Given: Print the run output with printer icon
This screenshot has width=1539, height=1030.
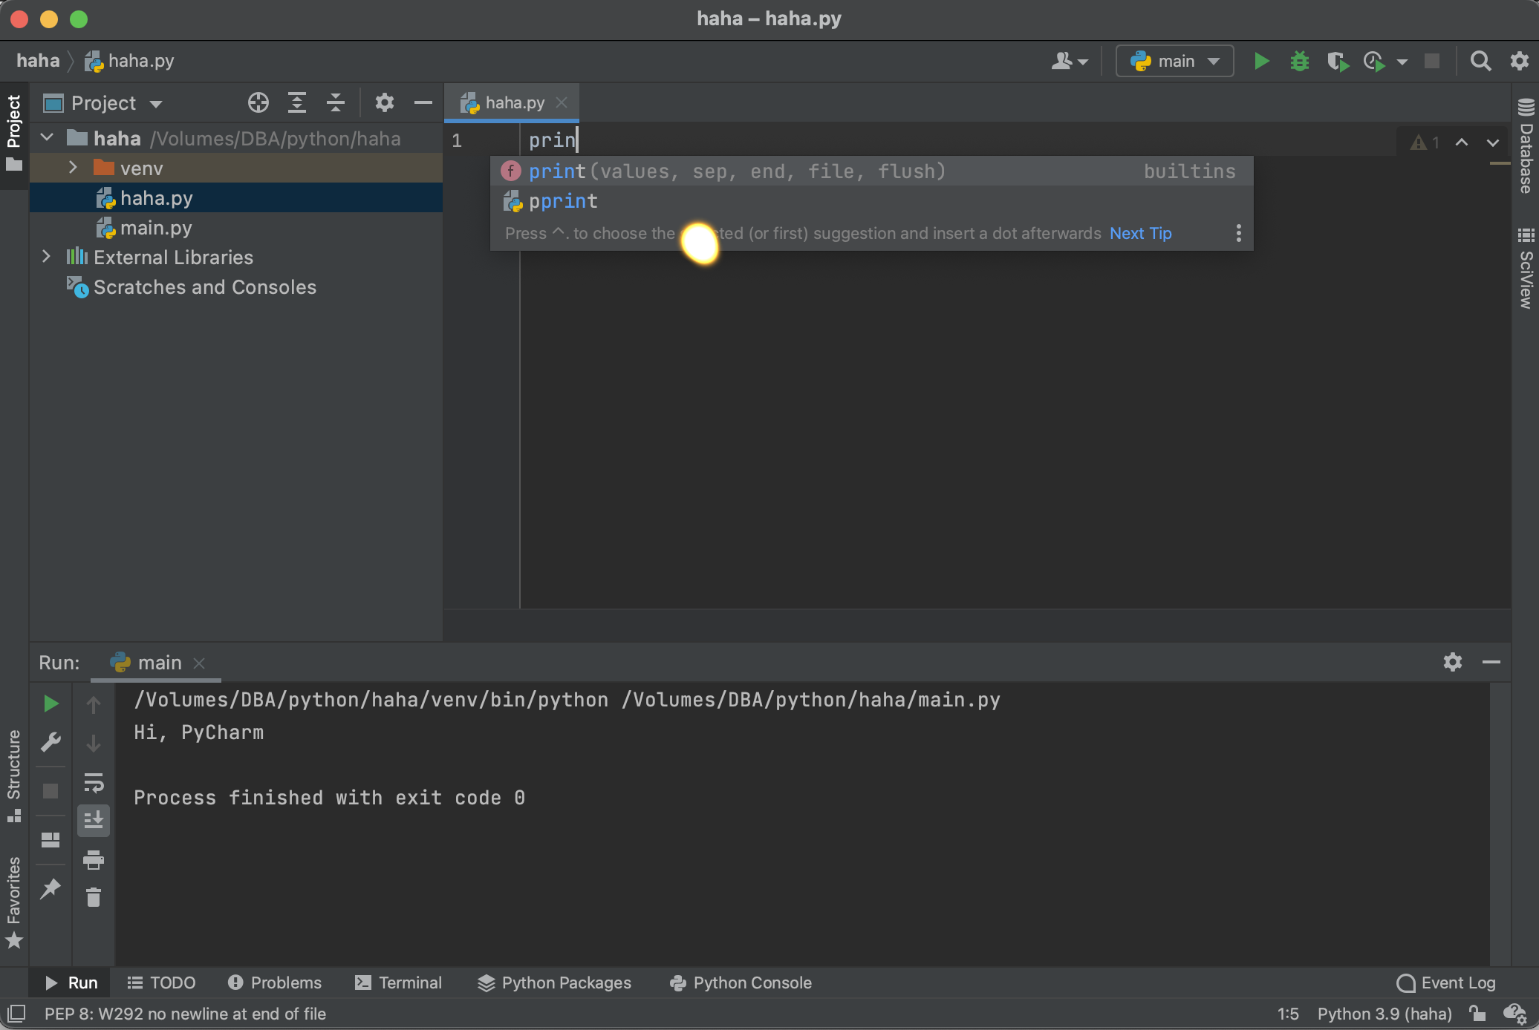Looking at the screenshot, I should pyautogui.click(x=94, y=860).
